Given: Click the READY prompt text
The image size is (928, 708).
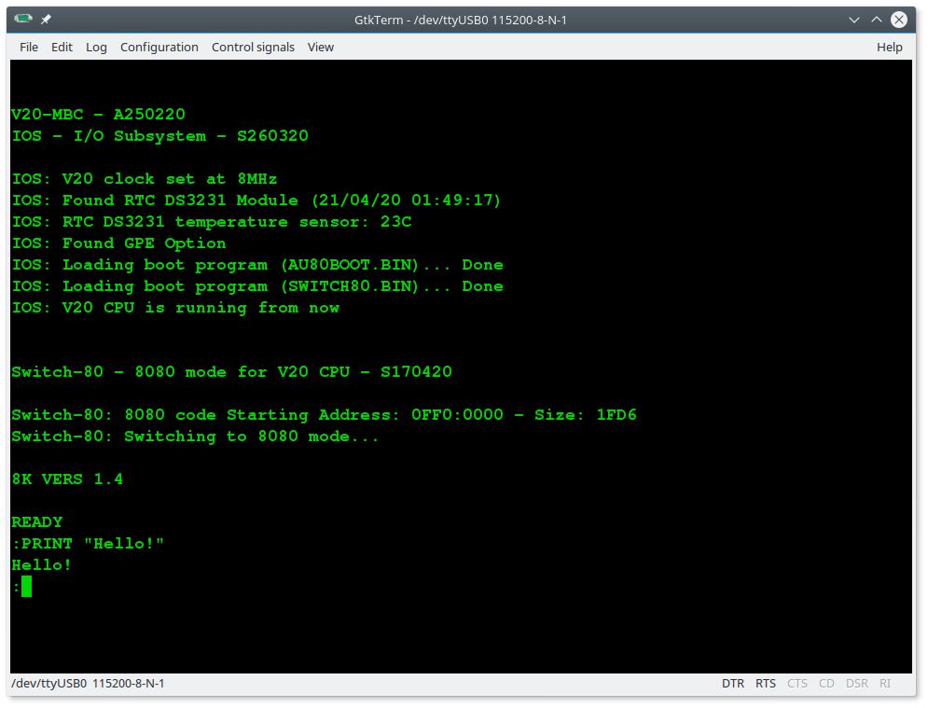Looking at the screenshot, I should point(36,522).
